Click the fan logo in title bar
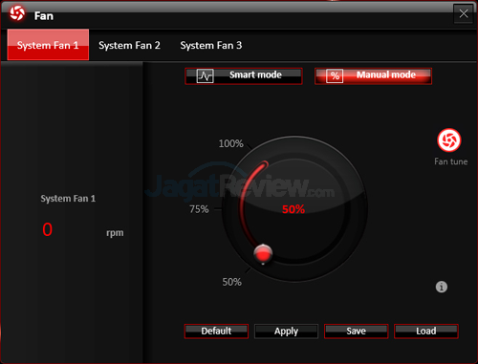 pos(16,13)
